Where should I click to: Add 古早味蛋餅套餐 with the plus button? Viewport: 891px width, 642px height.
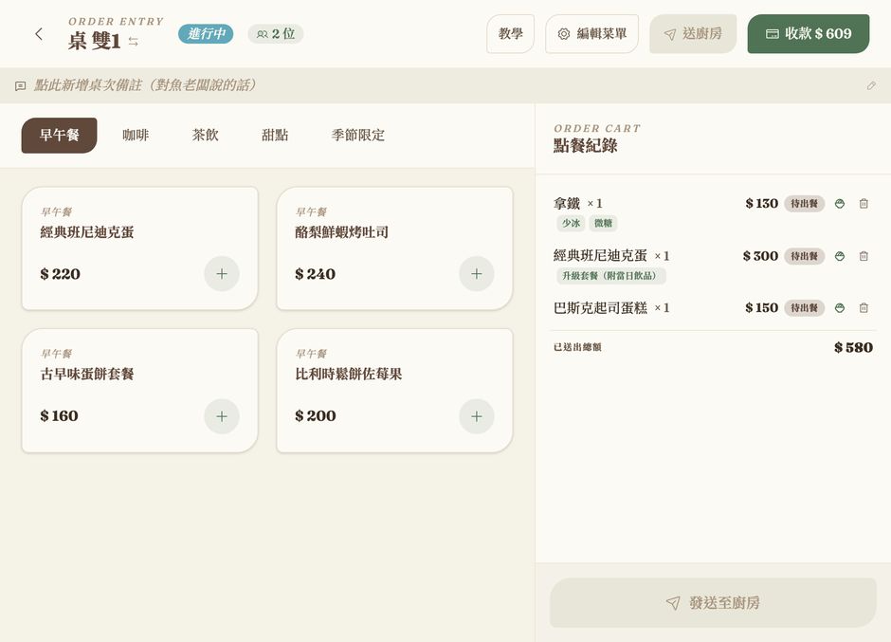coord(222,416)
